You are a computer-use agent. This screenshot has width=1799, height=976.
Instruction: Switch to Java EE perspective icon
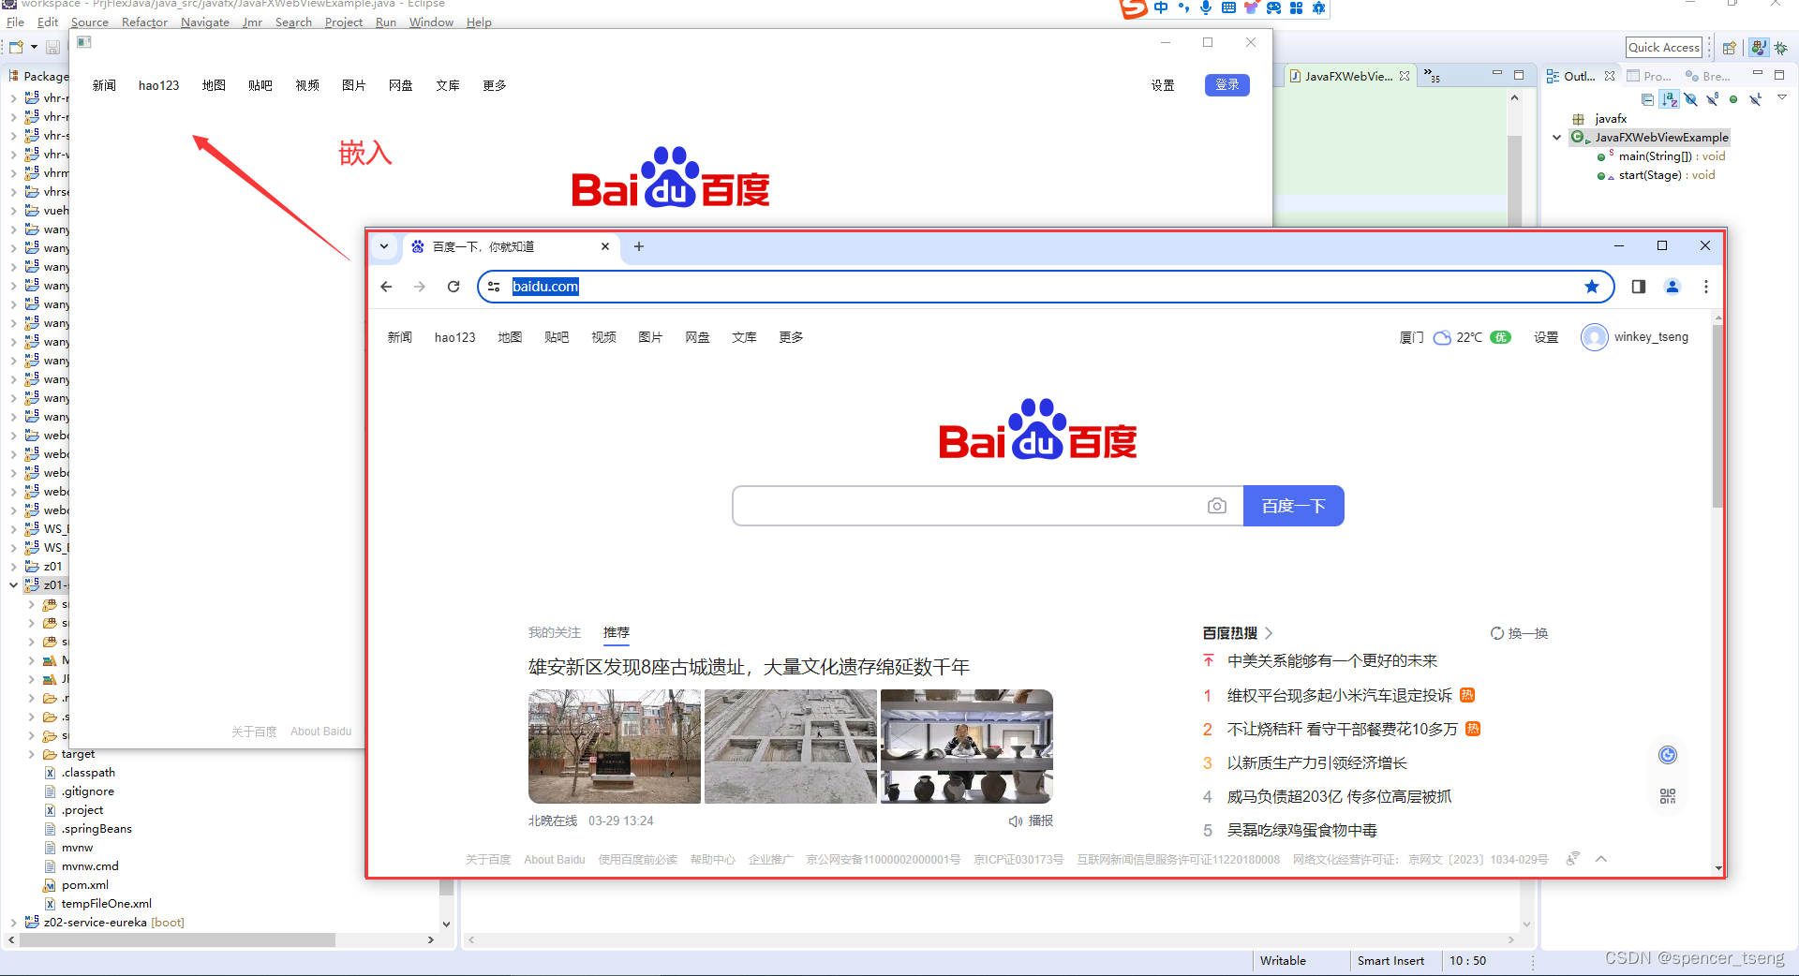point(1759,48)
